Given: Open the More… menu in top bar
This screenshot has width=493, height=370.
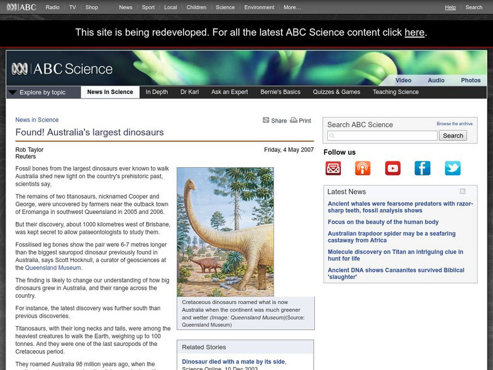Looking at the screenshot, I should pos(292,7).
